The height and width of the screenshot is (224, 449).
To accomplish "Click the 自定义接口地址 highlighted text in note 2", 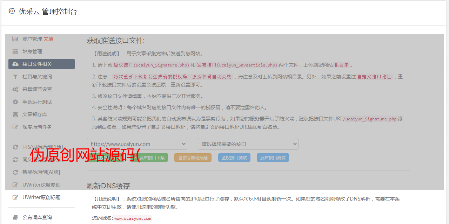I will (374, 77).
